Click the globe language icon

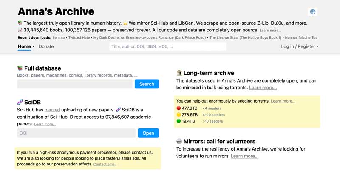313,12
